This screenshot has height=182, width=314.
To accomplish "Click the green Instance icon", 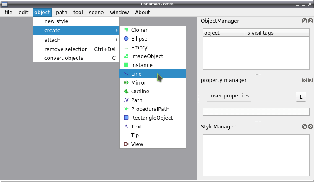I will (x=126, y=65).
